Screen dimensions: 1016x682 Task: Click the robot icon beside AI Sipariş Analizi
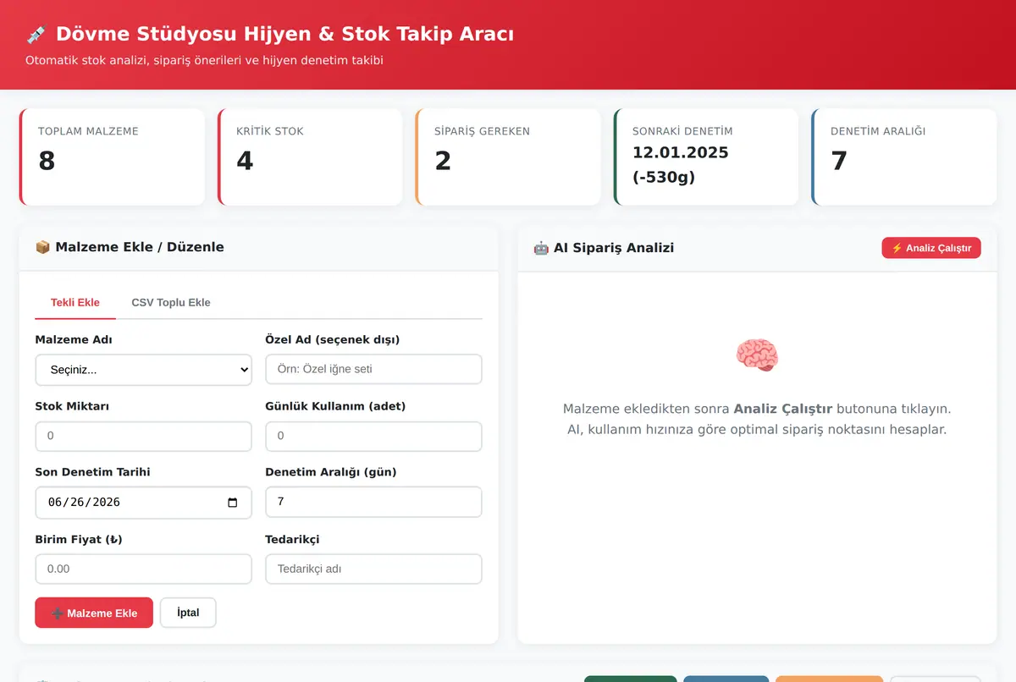541,248
